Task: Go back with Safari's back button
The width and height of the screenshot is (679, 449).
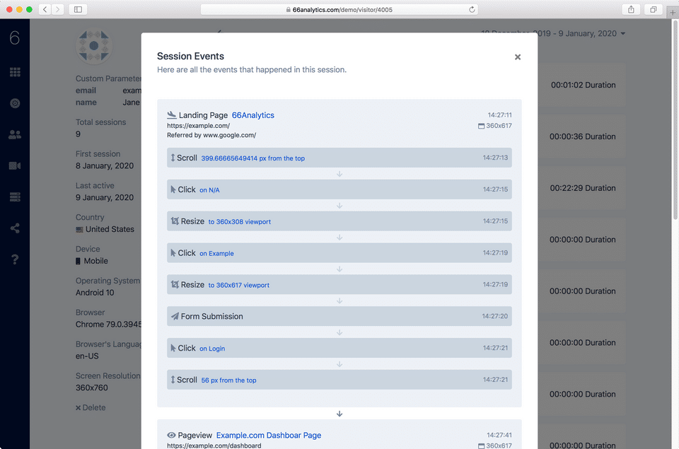Action: (x=45, y=10)
